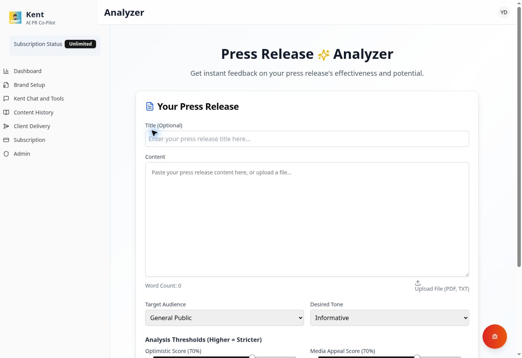Click the Kent logo icon

pos(15,18)
